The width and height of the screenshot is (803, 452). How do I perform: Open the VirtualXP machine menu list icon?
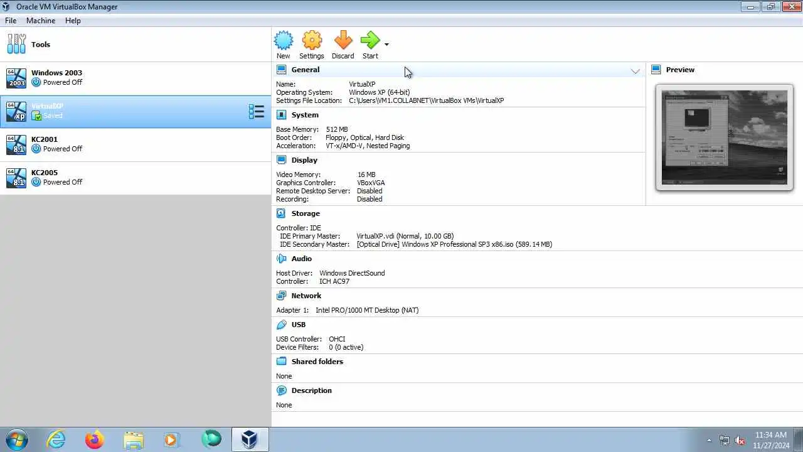pyautogui.click(x=256, y=112)
